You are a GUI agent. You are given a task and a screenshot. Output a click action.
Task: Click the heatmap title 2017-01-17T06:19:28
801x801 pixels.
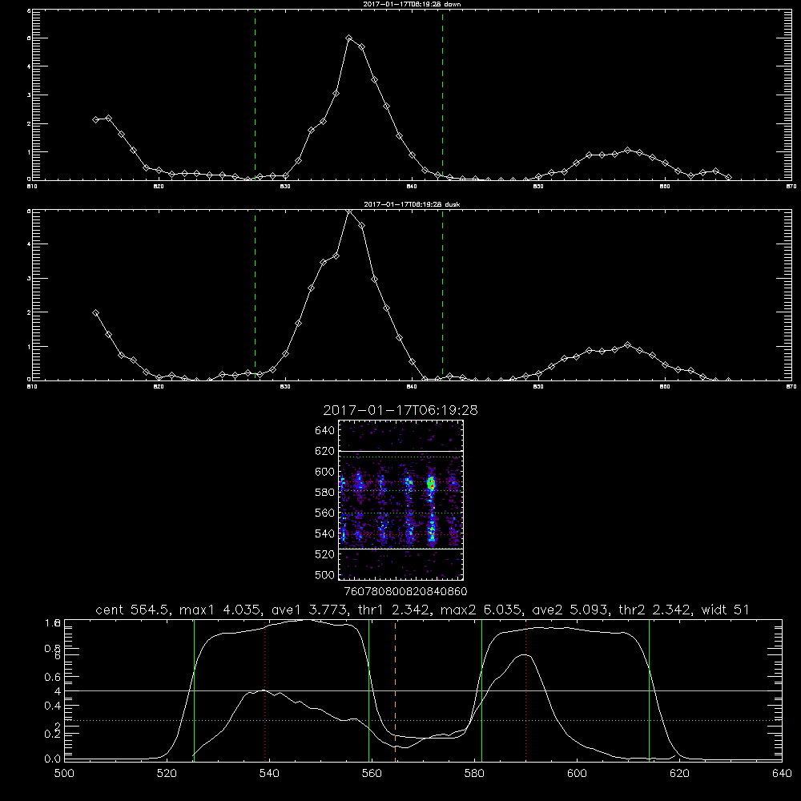[400, 410]
